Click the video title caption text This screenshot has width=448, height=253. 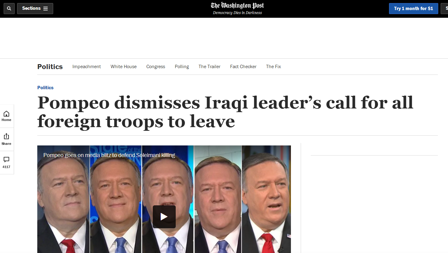click(109, 155)
